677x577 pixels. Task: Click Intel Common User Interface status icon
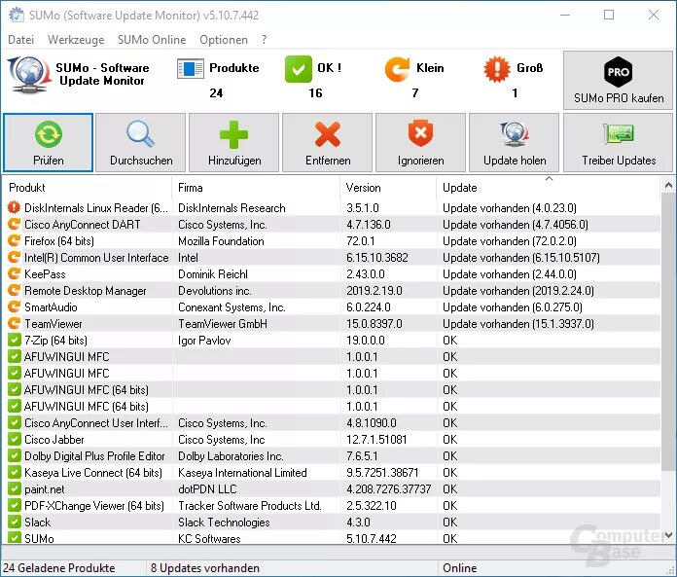point(15,258)
